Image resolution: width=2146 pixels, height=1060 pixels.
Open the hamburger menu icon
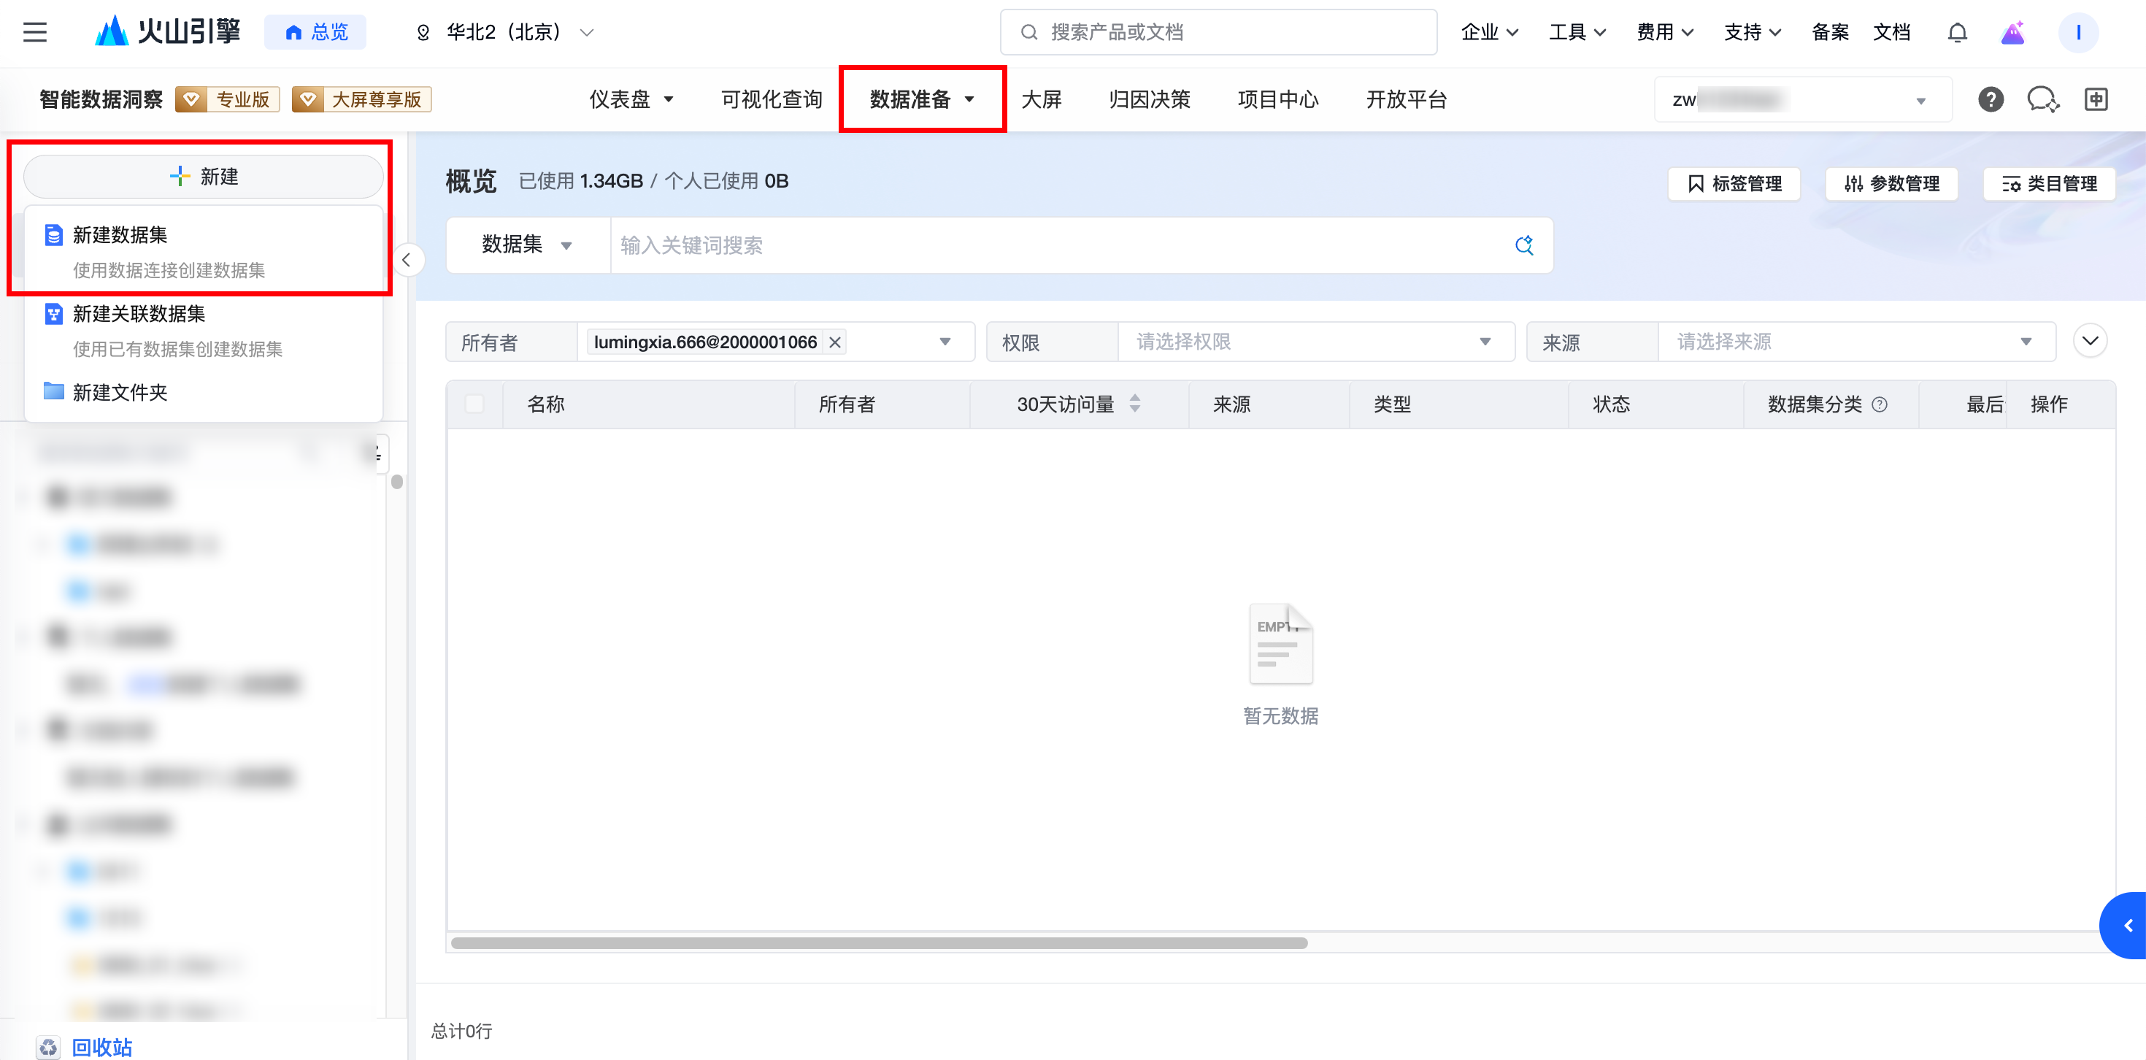point(34,31)
